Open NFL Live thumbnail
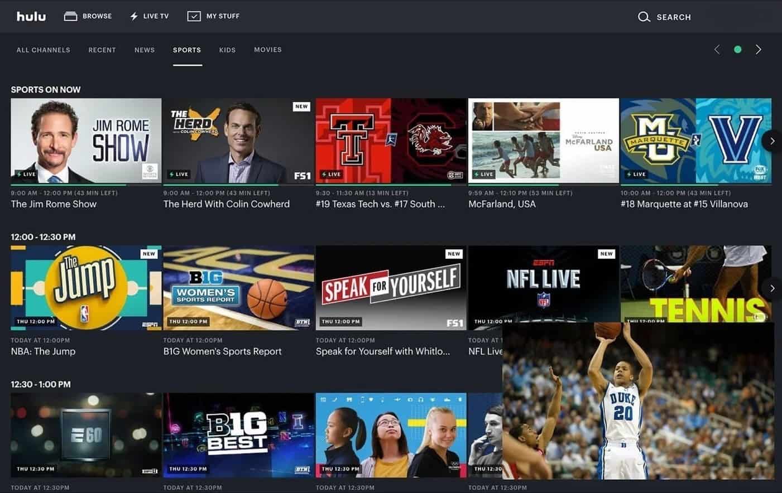This screenshot has height=493, width=782. click(543, 284)
